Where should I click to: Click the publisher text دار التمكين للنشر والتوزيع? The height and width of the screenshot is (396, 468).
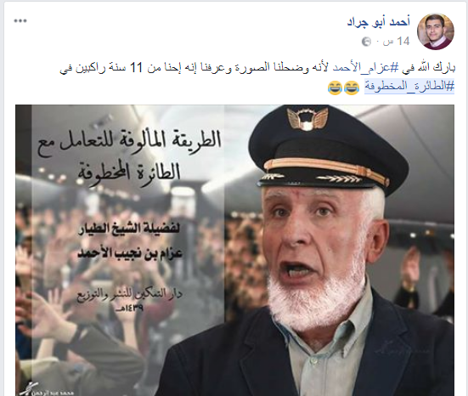point(130,294)
